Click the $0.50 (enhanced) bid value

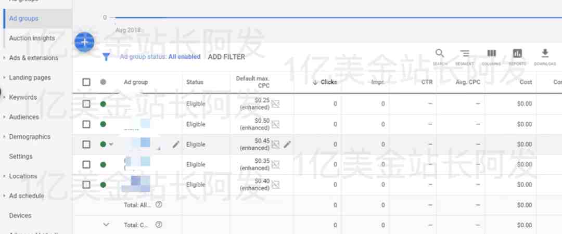pos(255,124)
